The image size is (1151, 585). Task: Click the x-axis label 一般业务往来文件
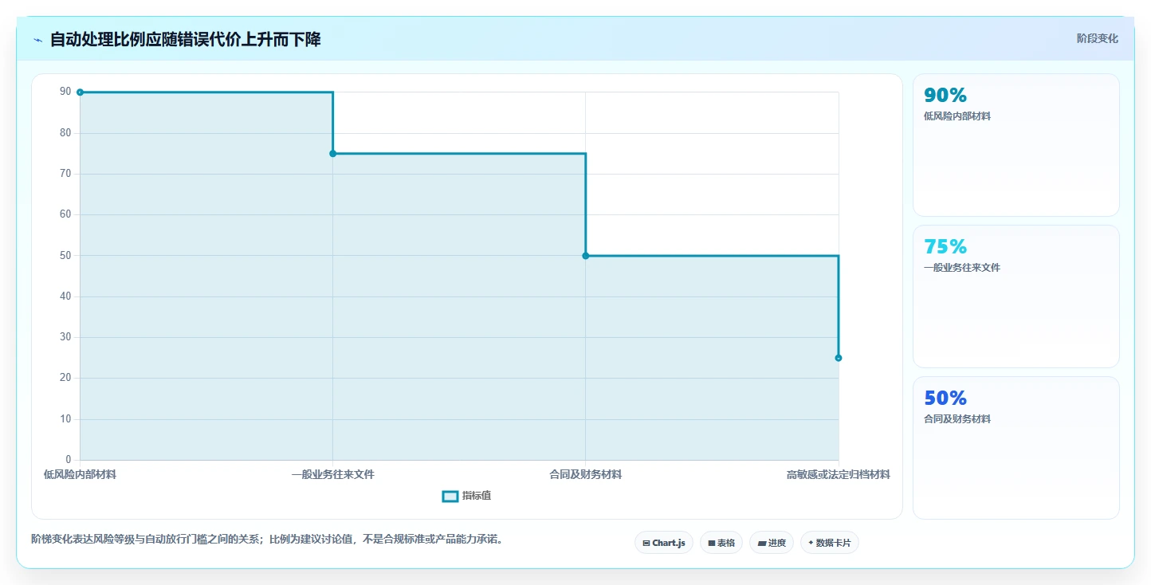(333, 475)
